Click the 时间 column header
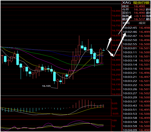The height and width of the screenshot is (132, 151). tap(126, 23)
